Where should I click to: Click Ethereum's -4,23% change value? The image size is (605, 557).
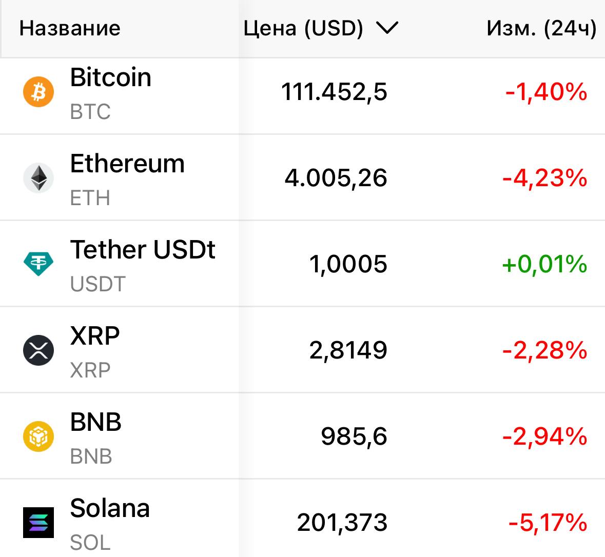[545, 178]
